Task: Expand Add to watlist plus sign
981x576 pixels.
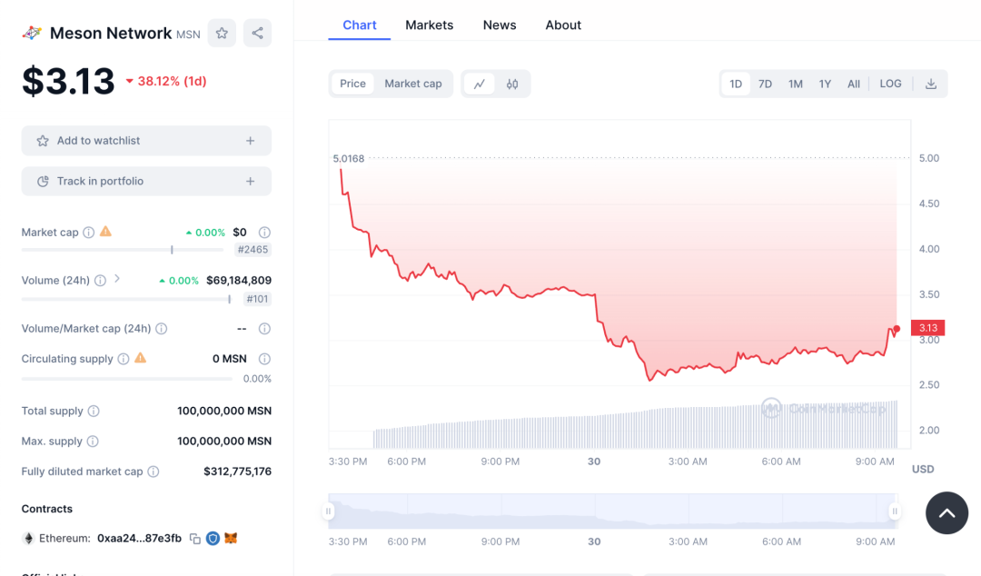Action: (250, 141)
